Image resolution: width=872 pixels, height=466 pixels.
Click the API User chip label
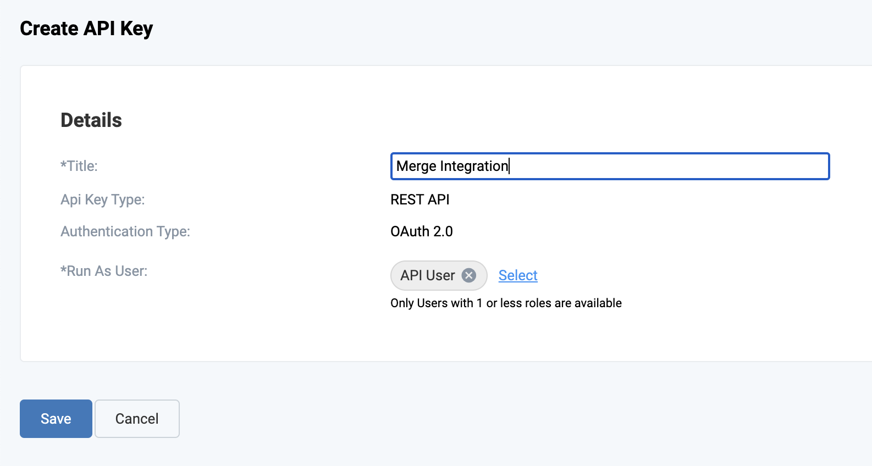(427, 275)
